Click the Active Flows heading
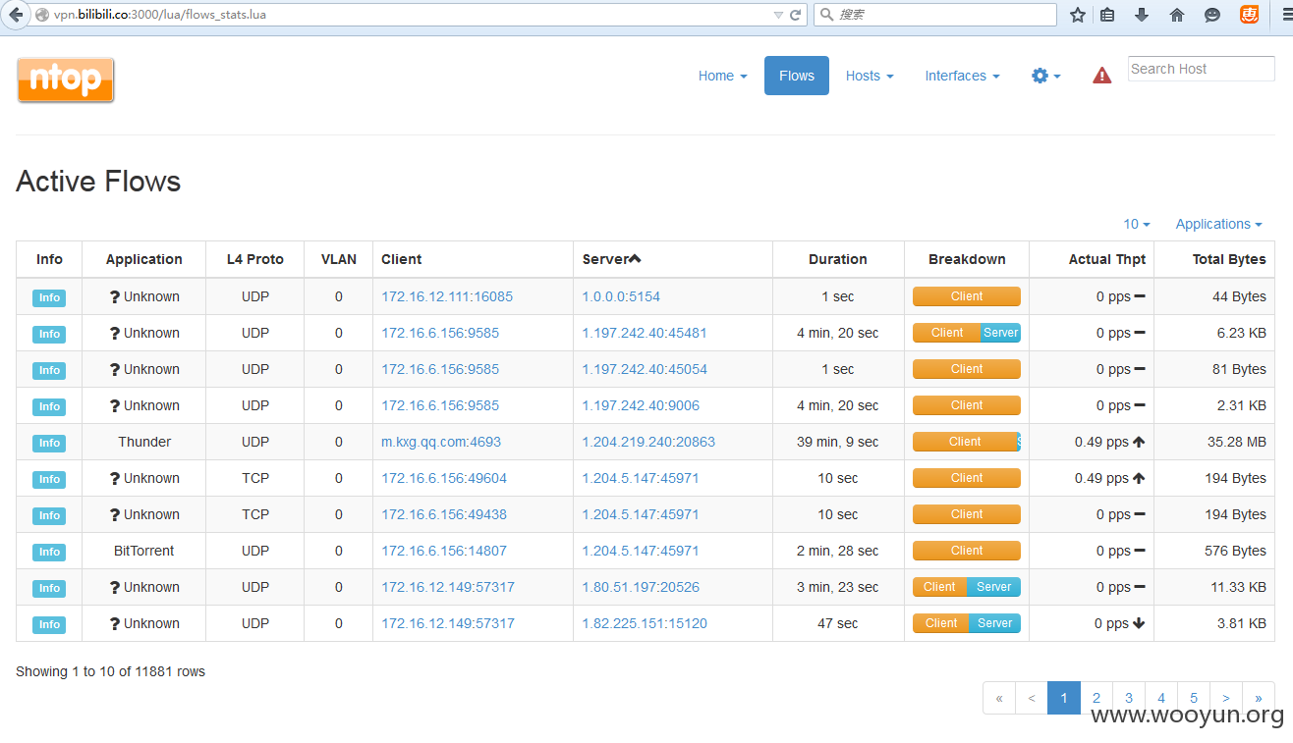Viewport: 1293px width, 743px height. (x=98, y=182)
